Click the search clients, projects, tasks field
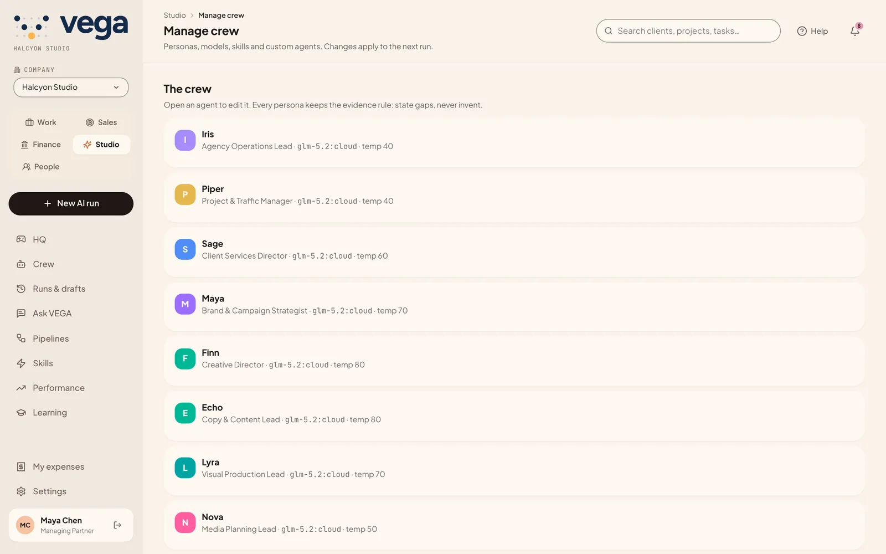This screenshot has width=886, height=554. pyautogui.click(x=688, y=31)
